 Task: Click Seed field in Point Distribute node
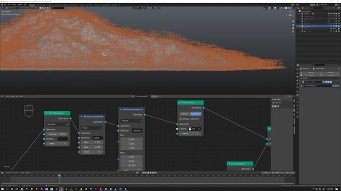pos(57,144)
